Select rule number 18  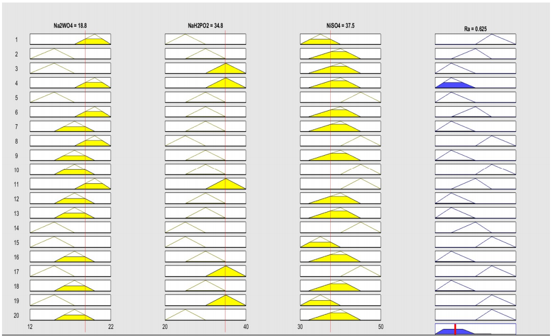(x=16, y=286)
